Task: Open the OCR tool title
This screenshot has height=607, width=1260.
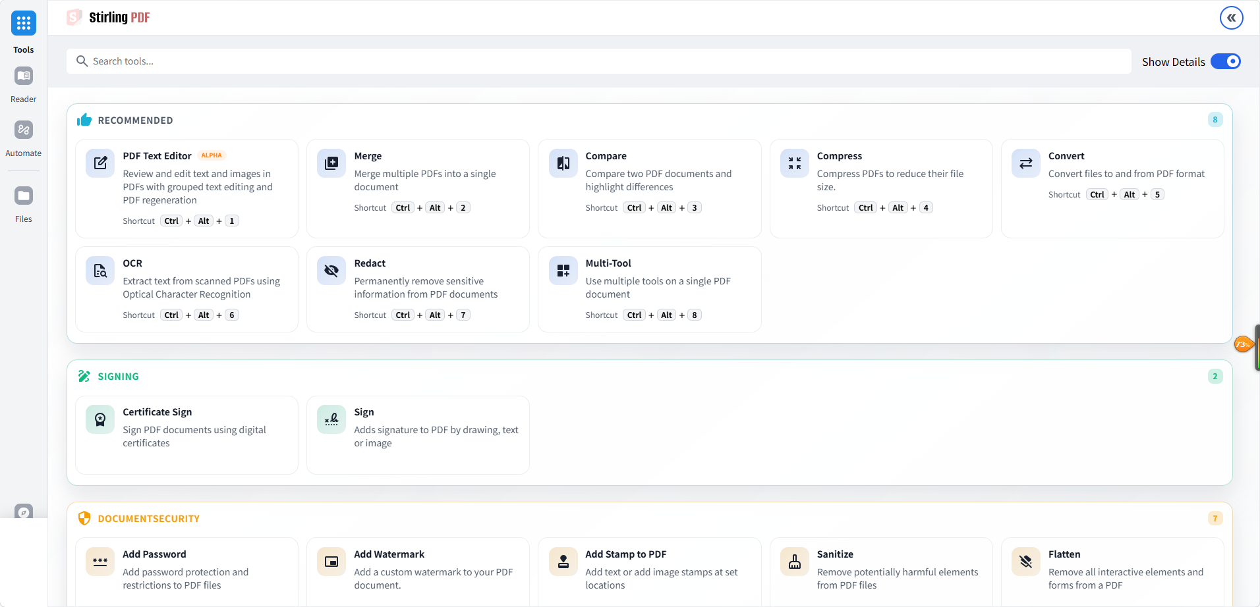Action: pyautogui.click(x=132, y=263)
